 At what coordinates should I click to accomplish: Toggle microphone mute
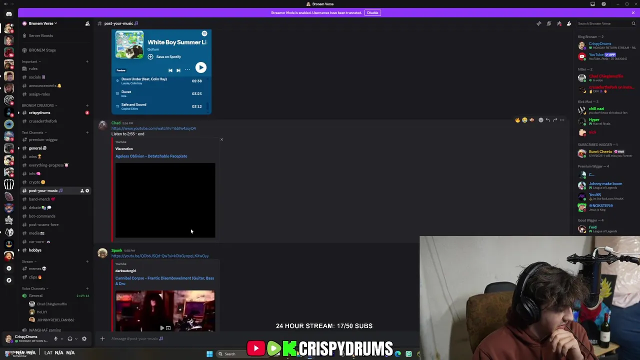[55, 339]
